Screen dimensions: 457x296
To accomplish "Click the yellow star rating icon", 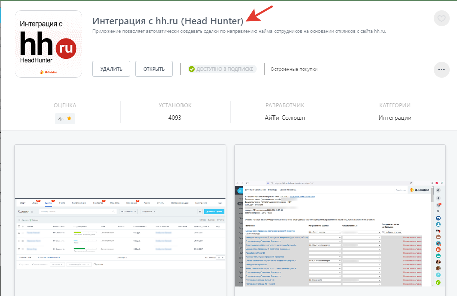I will (x=69, y=119).
